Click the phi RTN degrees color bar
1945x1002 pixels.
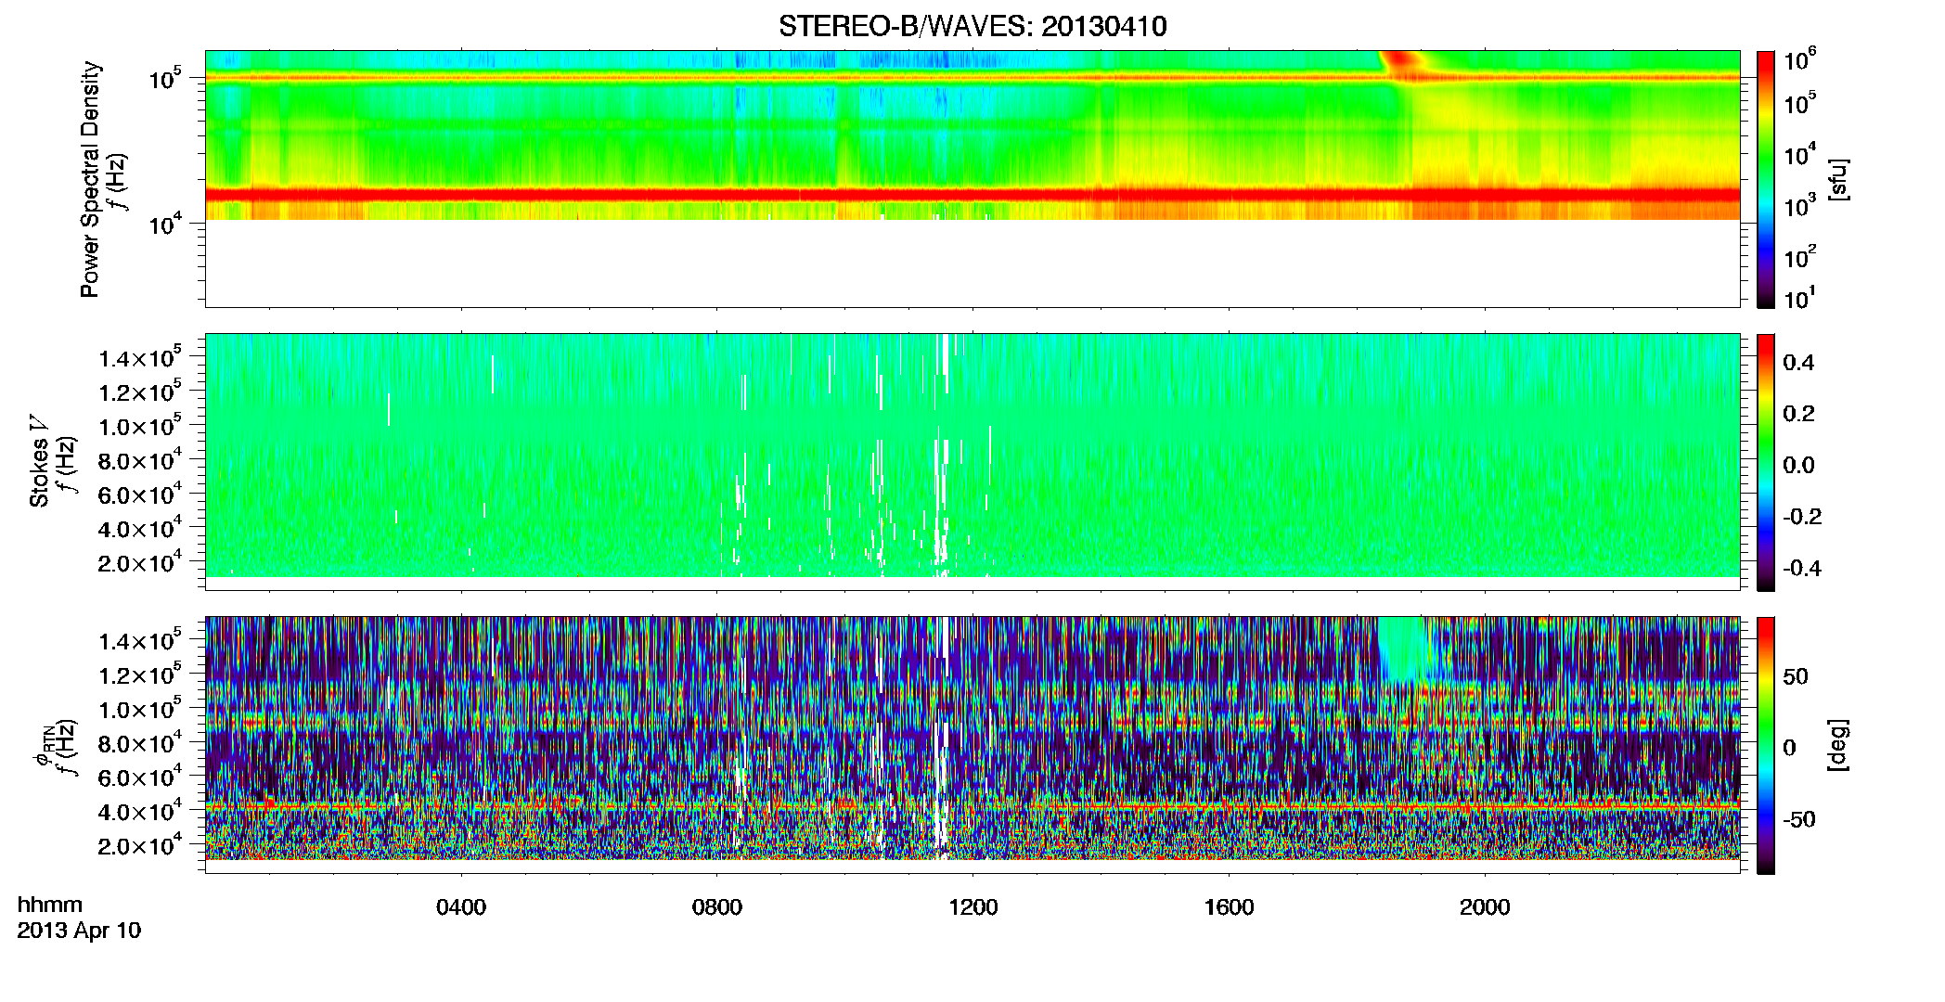tap(1765, 745)
